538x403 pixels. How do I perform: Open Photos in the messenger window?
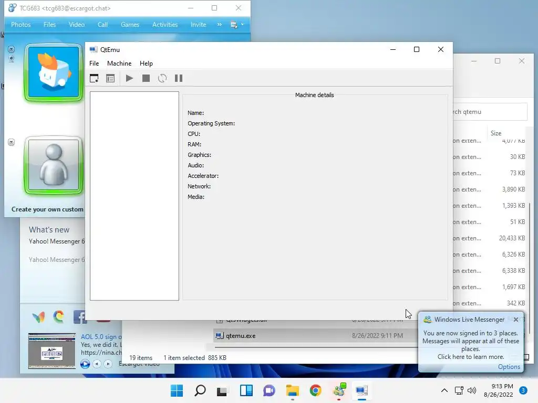tap(21, 25)
